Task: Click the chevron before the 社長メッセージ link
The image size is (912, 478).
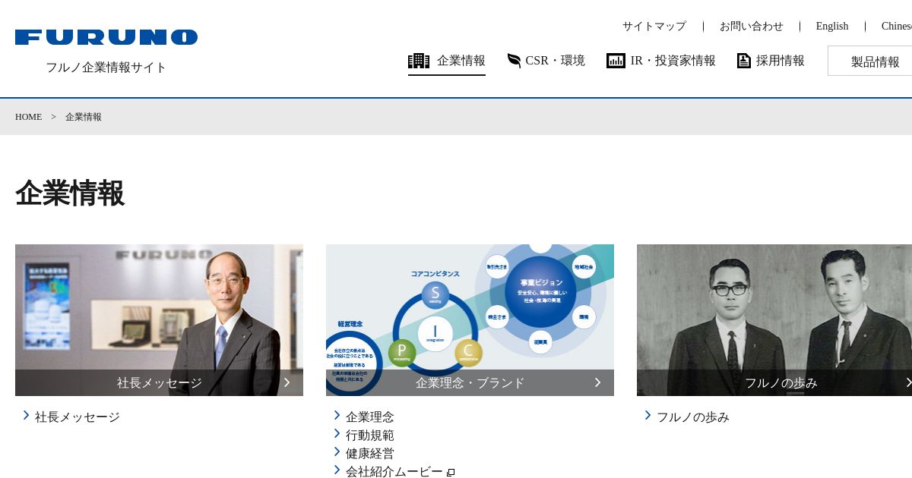Action: coord(27,416)
